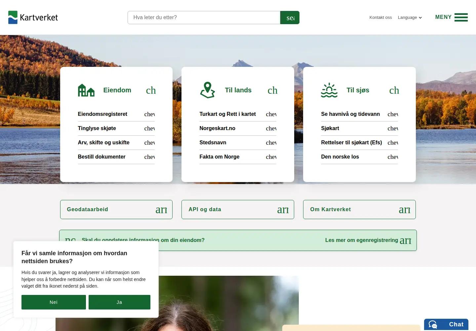Open the Chat widget
Screen dimensions: 476x331
tap(446, 324)
